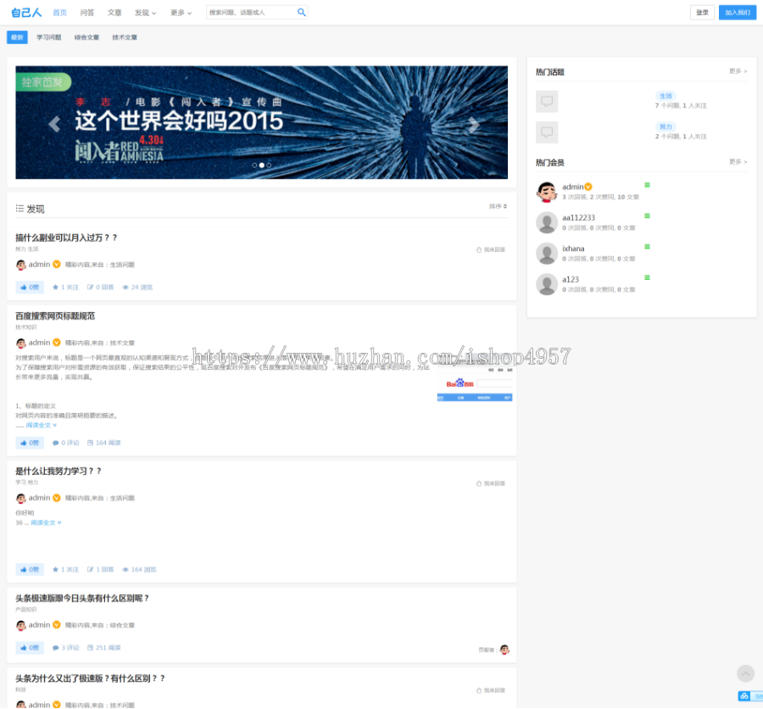This screenshot has width=763, height=709.
Task: Open title 头条为什么又出了极速版
Action: pos(90,678)
